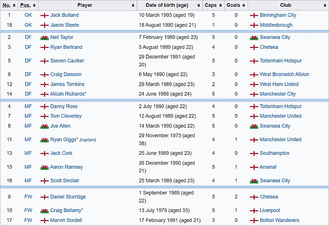The image size is (329, 226).
Task: Click the Club column sort arrows
Action: pyautogui.click(x=325, y=5)
